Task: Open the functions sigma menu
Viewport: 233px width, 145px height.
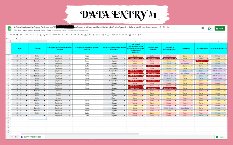Action: (x=139, y=35)
